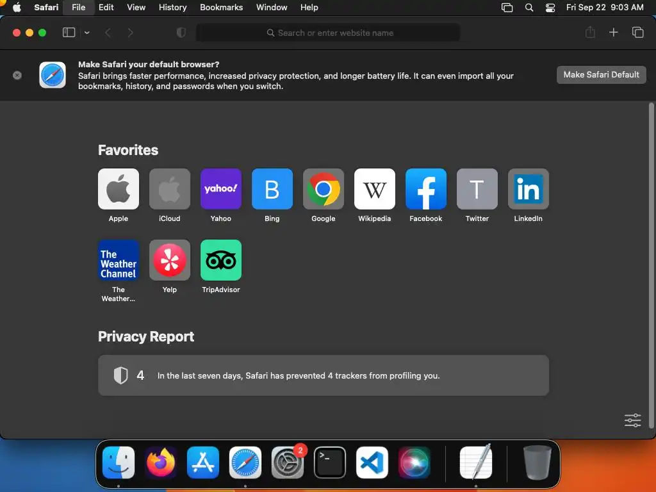Go forward with the forward arrow

tap(130, 33)
